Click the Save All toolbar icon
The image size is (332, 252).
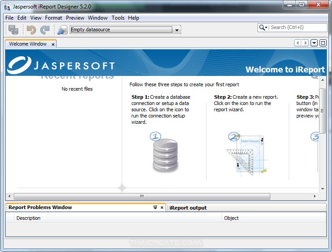click(13, 29)
